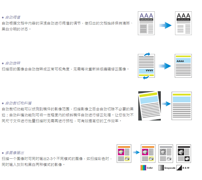The width and height of the screenshot is (202, 180).
Task: Click the line 扫描后的图像会自动旋转成正常可视角度
Action: [65, 69]
